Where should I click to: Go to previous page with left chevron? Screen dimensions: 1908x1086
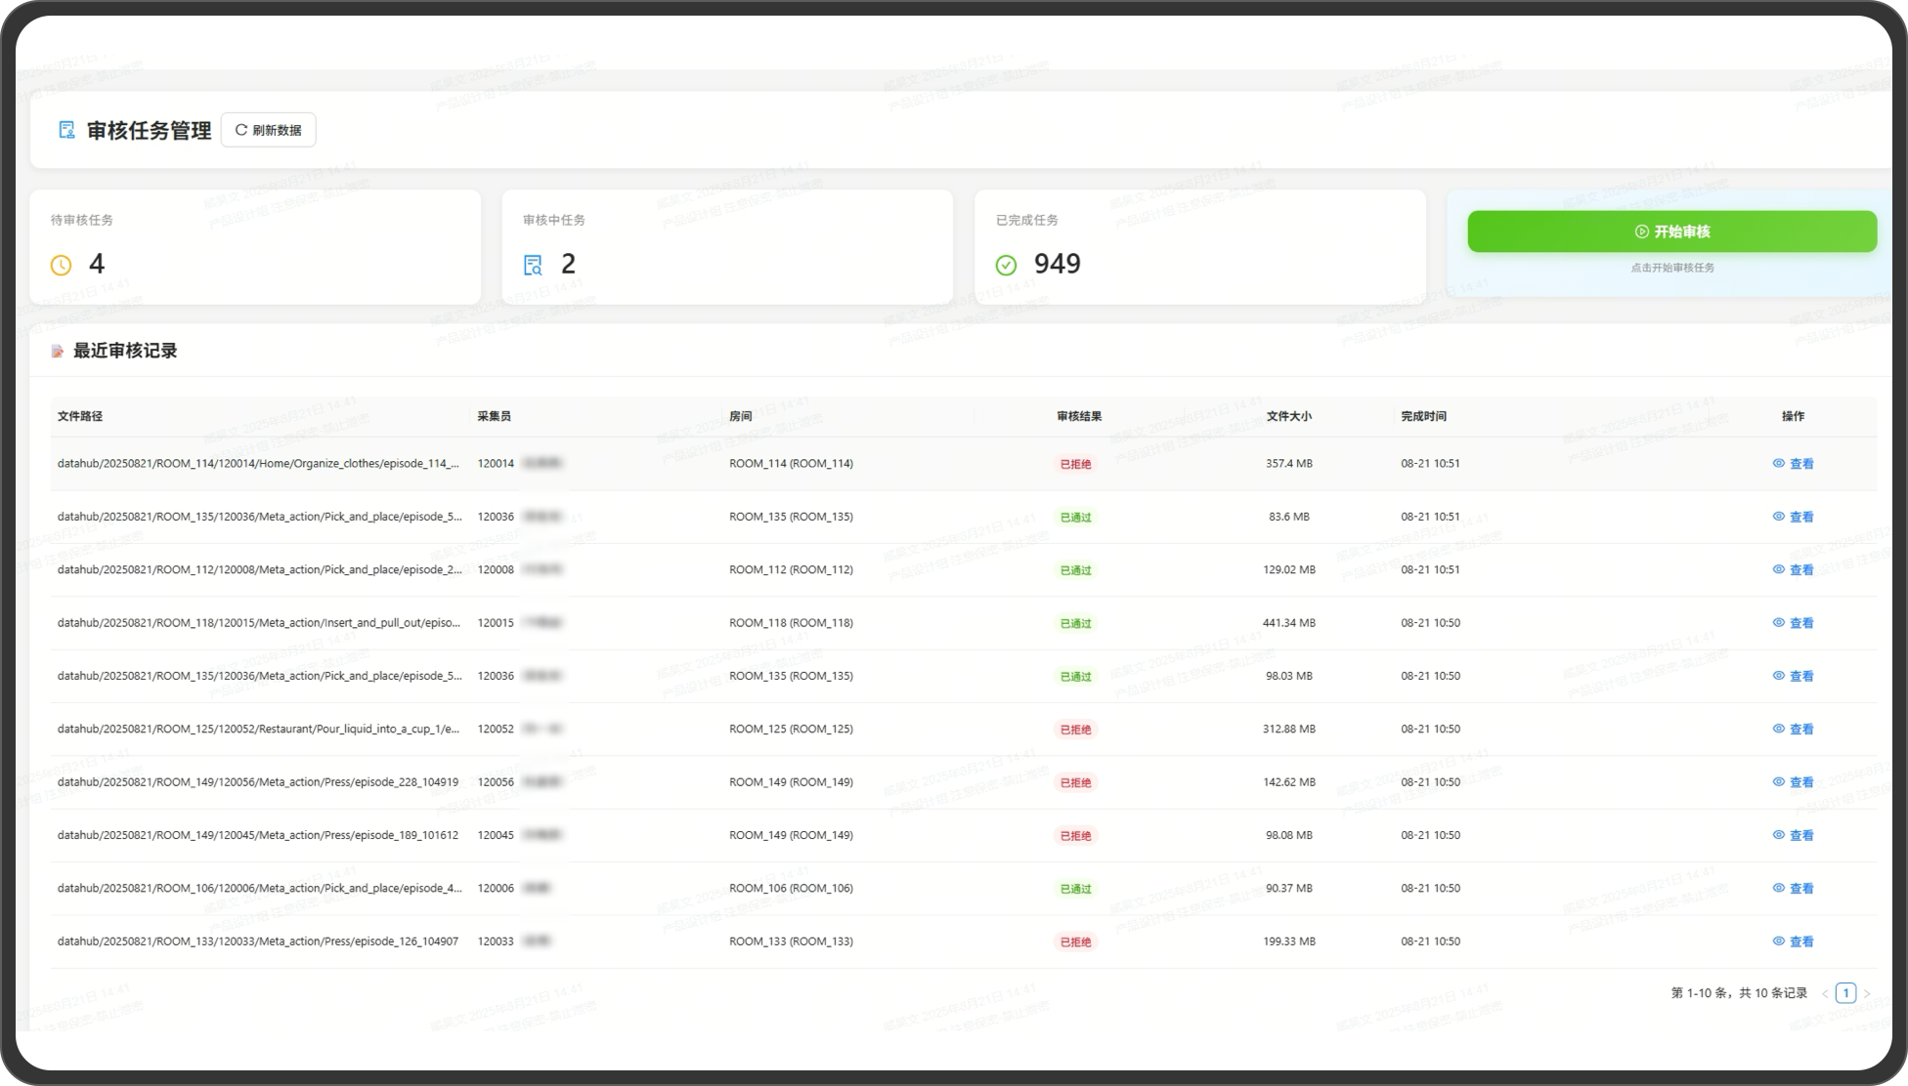(1824, 994)
